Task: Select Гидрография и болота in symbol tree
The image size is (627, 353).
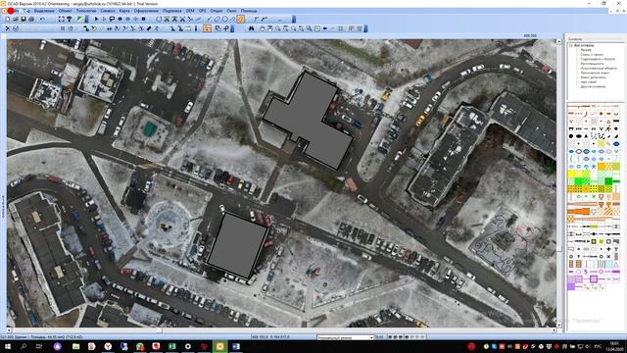Action: coord(598,59)
